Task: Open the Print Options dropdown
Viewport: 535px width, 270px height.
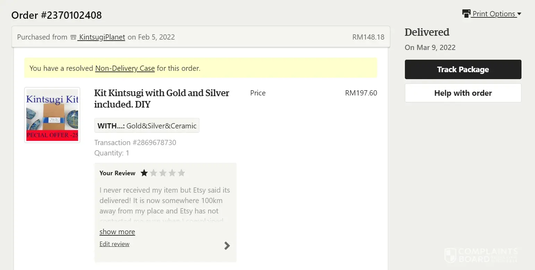Action: coord(496,14)
